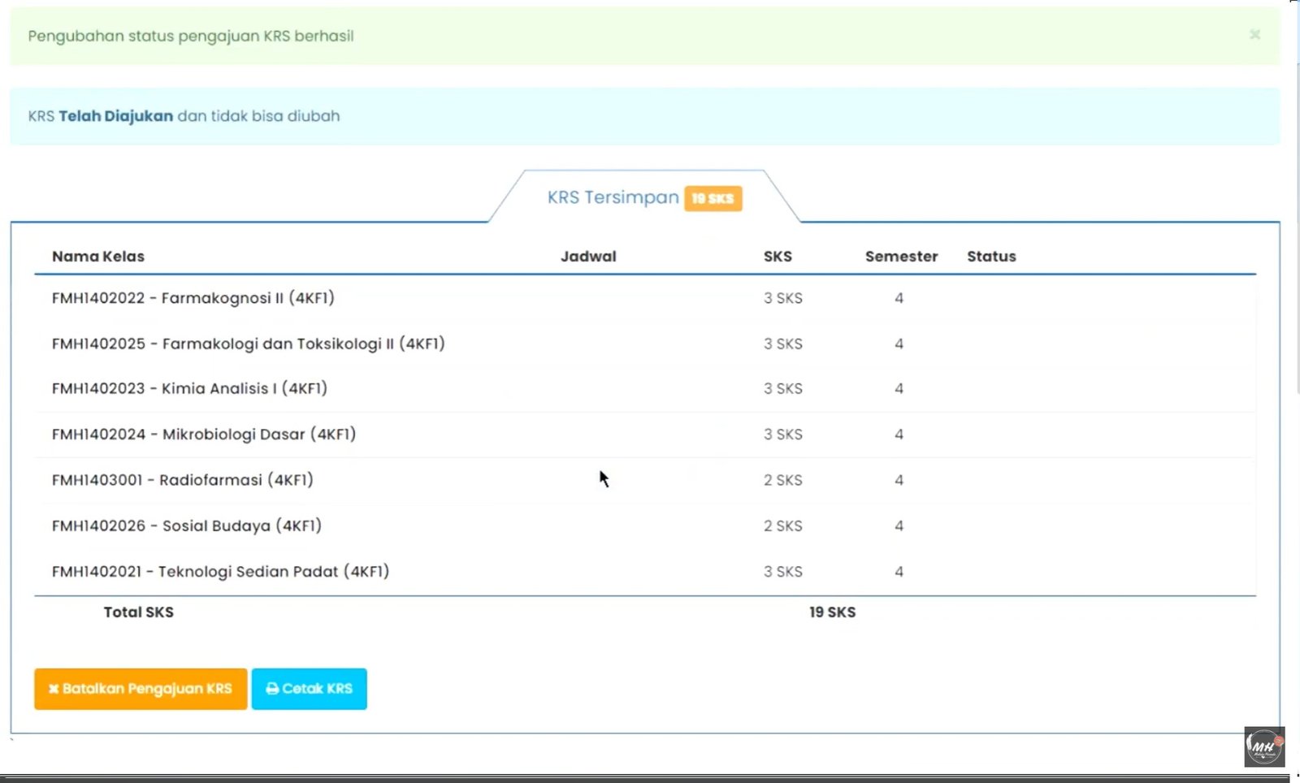Click the 3 SKS value for Farmakognosi II
Viewport: 1300px width, 783px height.
(782, 298)
